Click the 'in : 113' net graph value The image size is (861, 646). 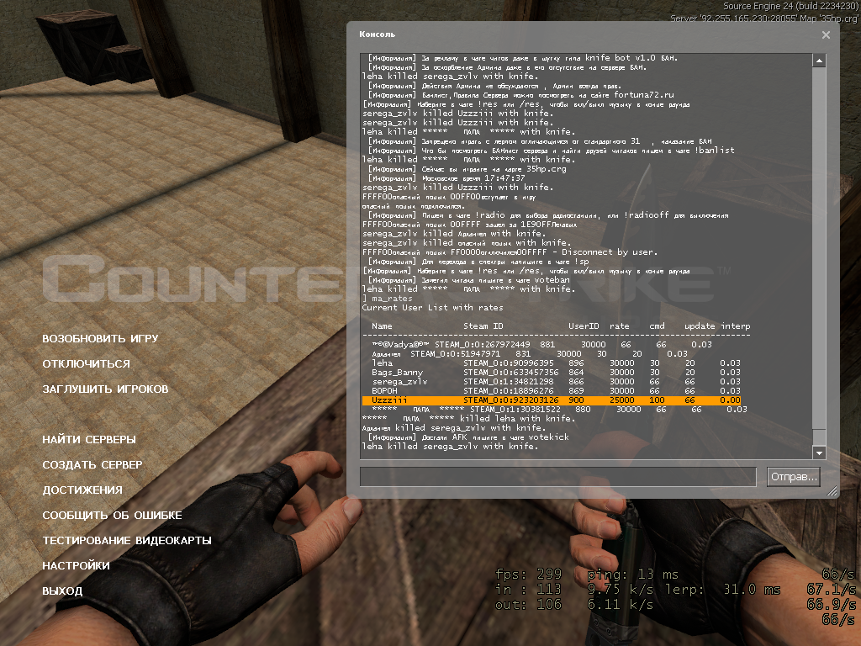point(528,590)
